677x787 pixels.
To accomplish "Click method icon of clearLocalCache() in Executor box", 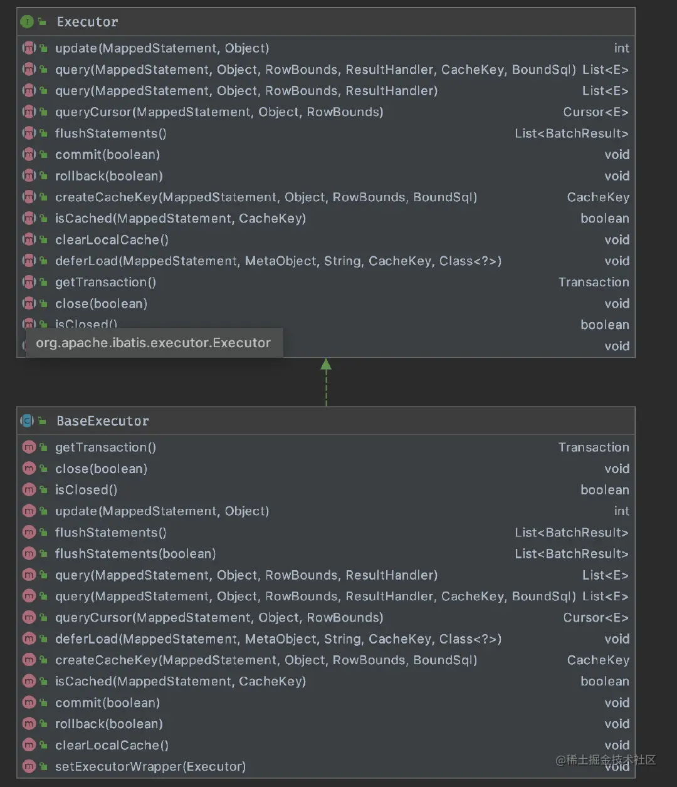I will click(29, 240).
